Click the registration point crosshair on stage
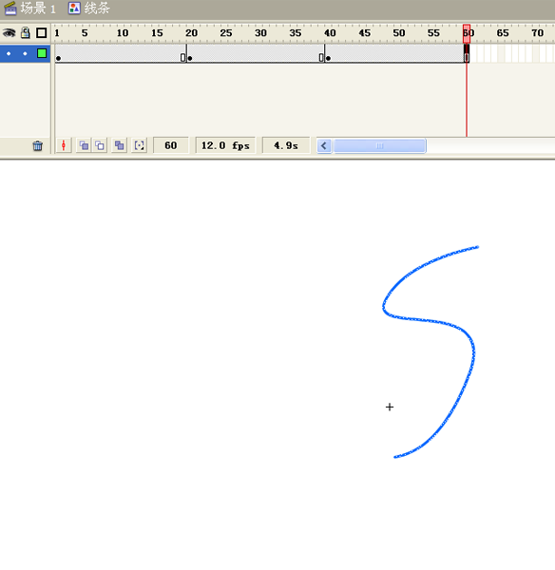555x570 pixels. (x=390, y=407)
